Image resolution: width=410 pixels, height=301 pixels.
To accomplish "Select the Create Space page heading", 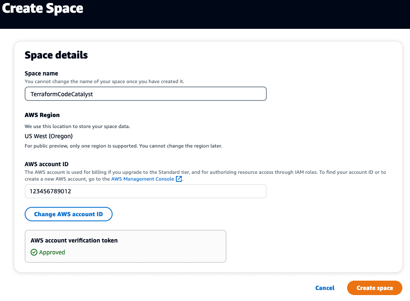I will tap(42, 8).
